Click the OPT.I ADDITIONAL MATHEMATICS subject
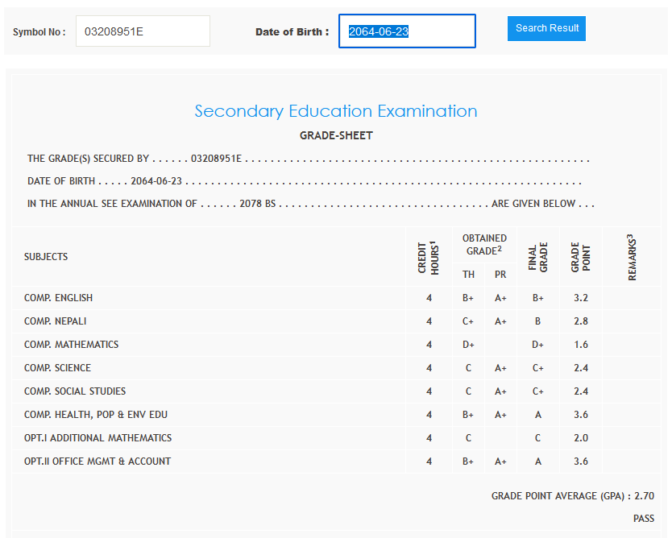This screenshot has width=672, height=538. (97, 438)
